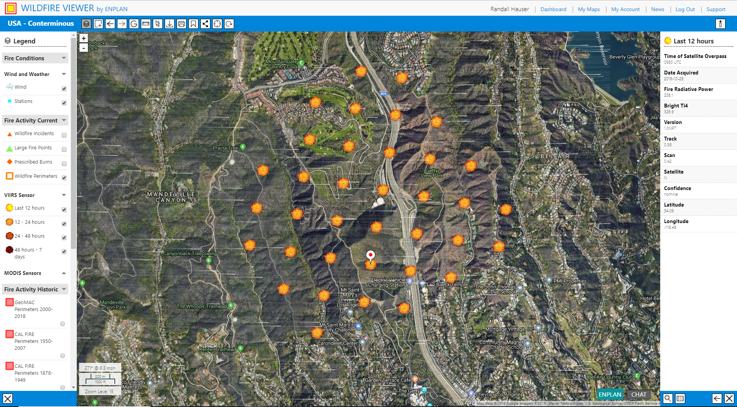This screenshot has height=407, width=737.
Task: Enable the Wildfire Incidents checkbox
Action: [64, 135]
